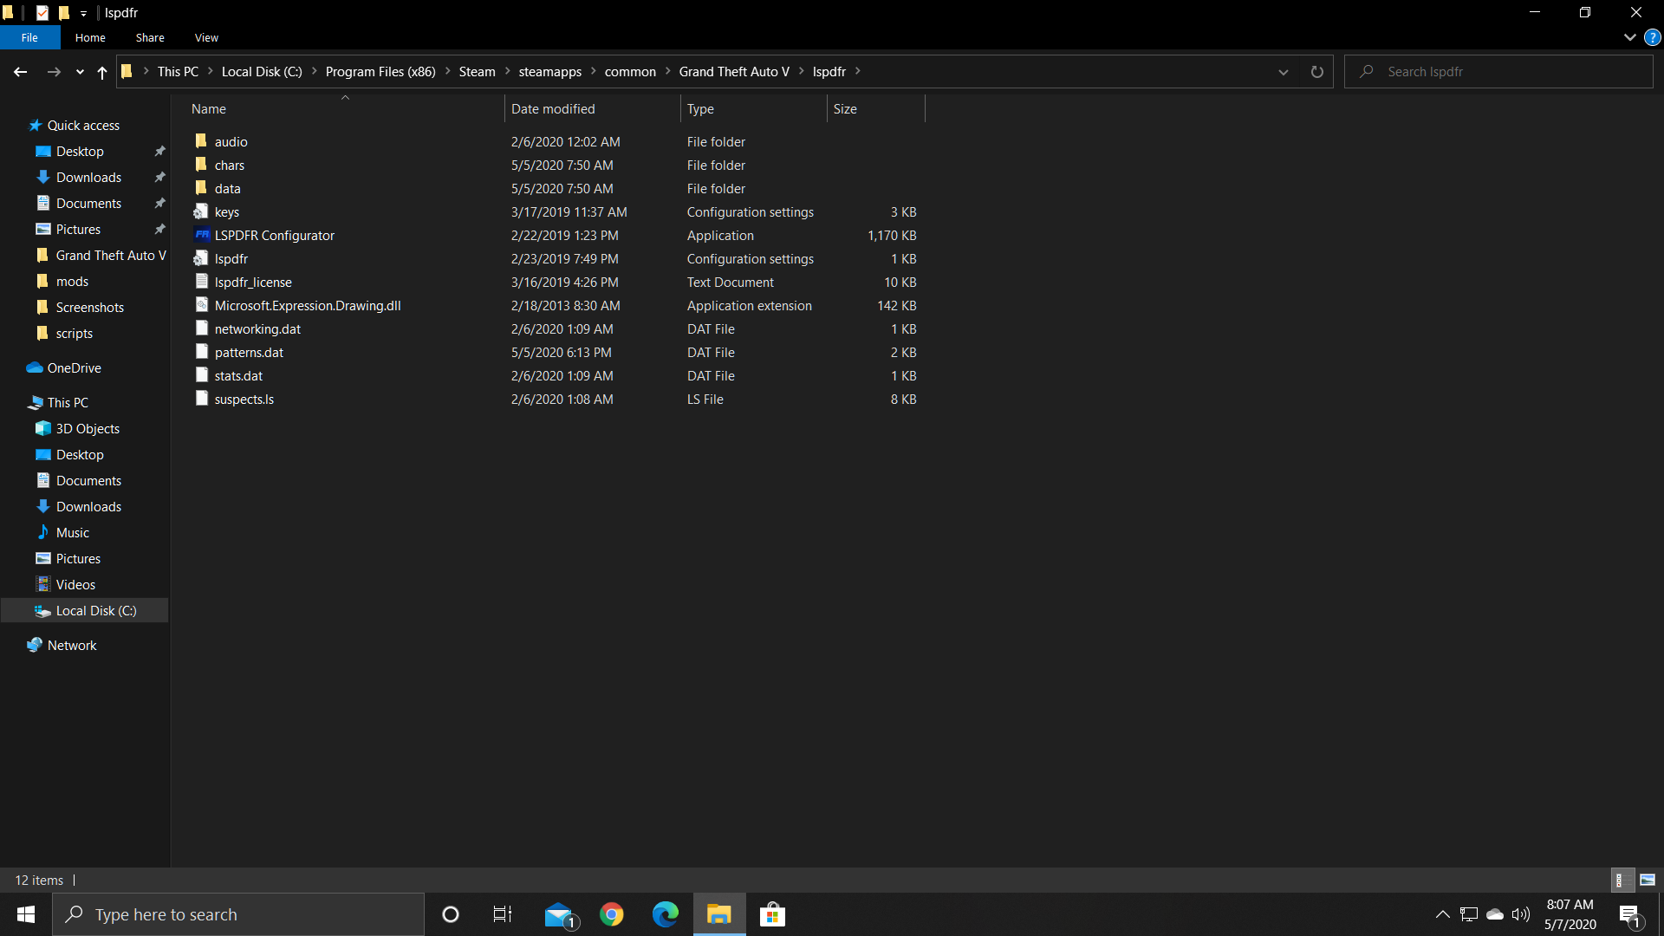Open the recent locations dropdown arrow

(80, 72)
